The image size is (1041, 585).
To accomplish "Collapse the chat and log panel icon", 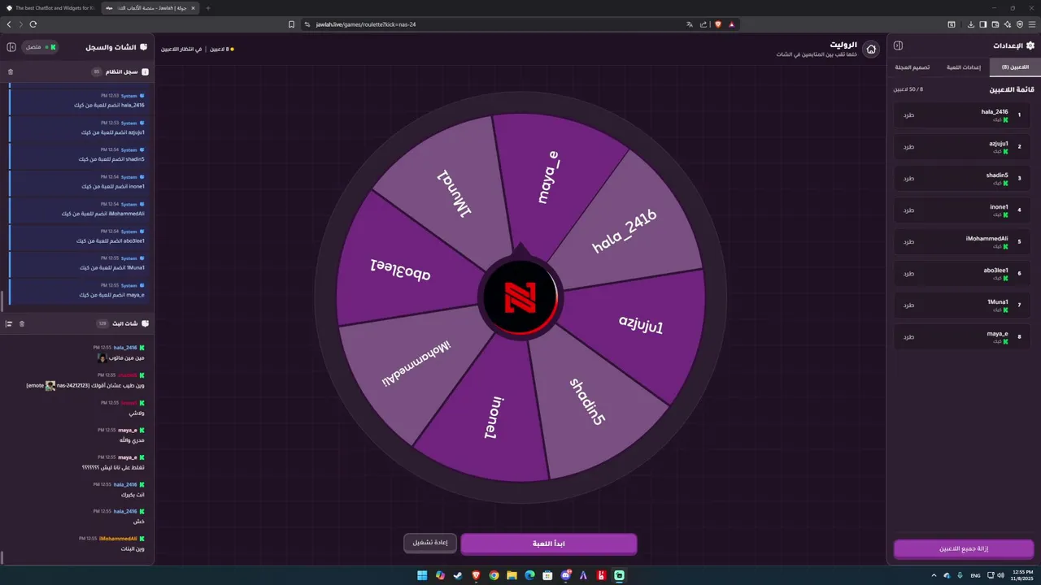I will (x=11, y=47).
